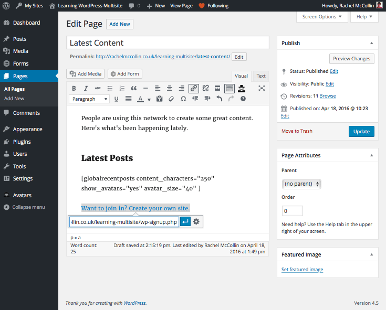The image size is (386, 310).
Task: Click the Update button
Action: 361,132
